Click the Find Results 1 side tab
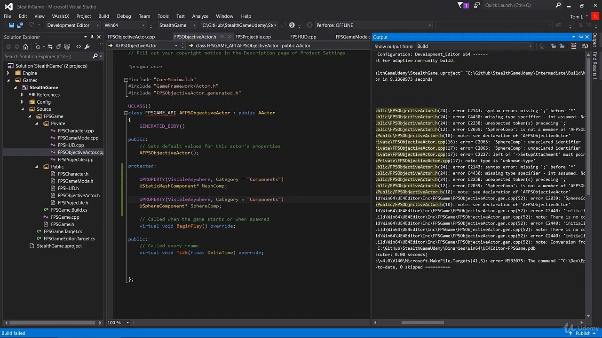Viewport: 602px width, 338px height. [595, 66]
